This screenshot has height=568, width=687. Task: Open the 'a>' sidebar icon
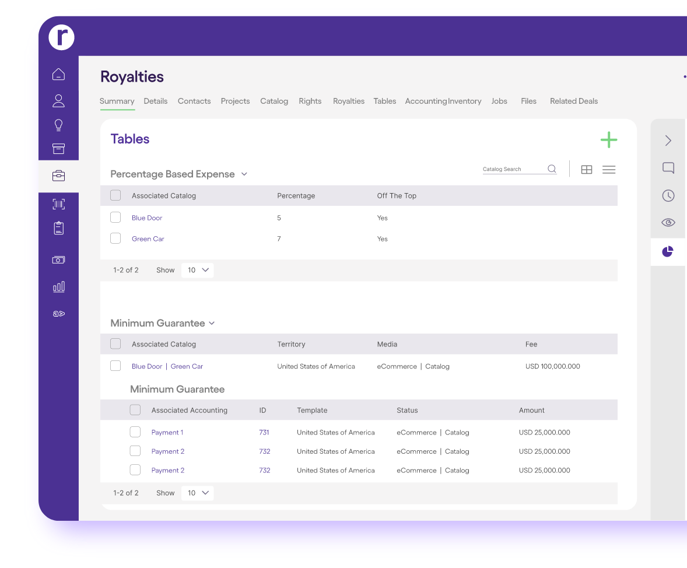click(x=58, y=313)
